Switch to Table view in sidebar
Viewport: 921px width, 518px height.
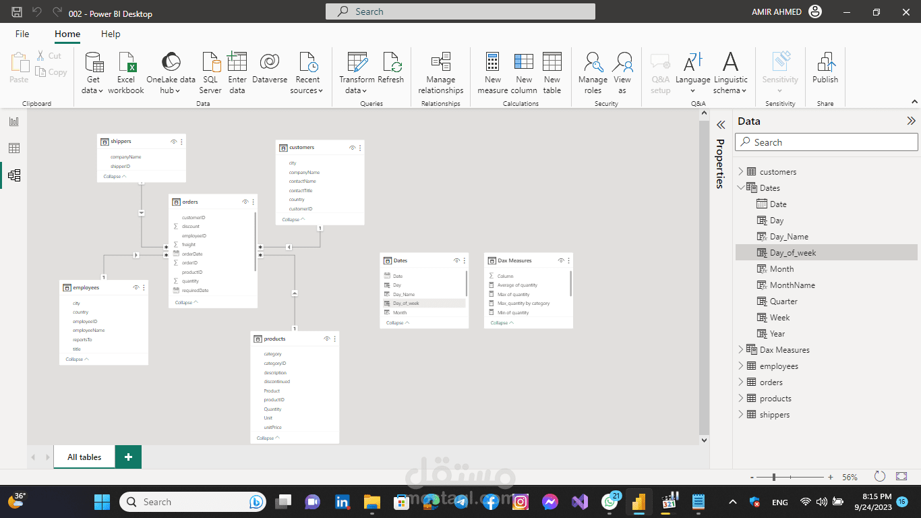click(14, 148)
